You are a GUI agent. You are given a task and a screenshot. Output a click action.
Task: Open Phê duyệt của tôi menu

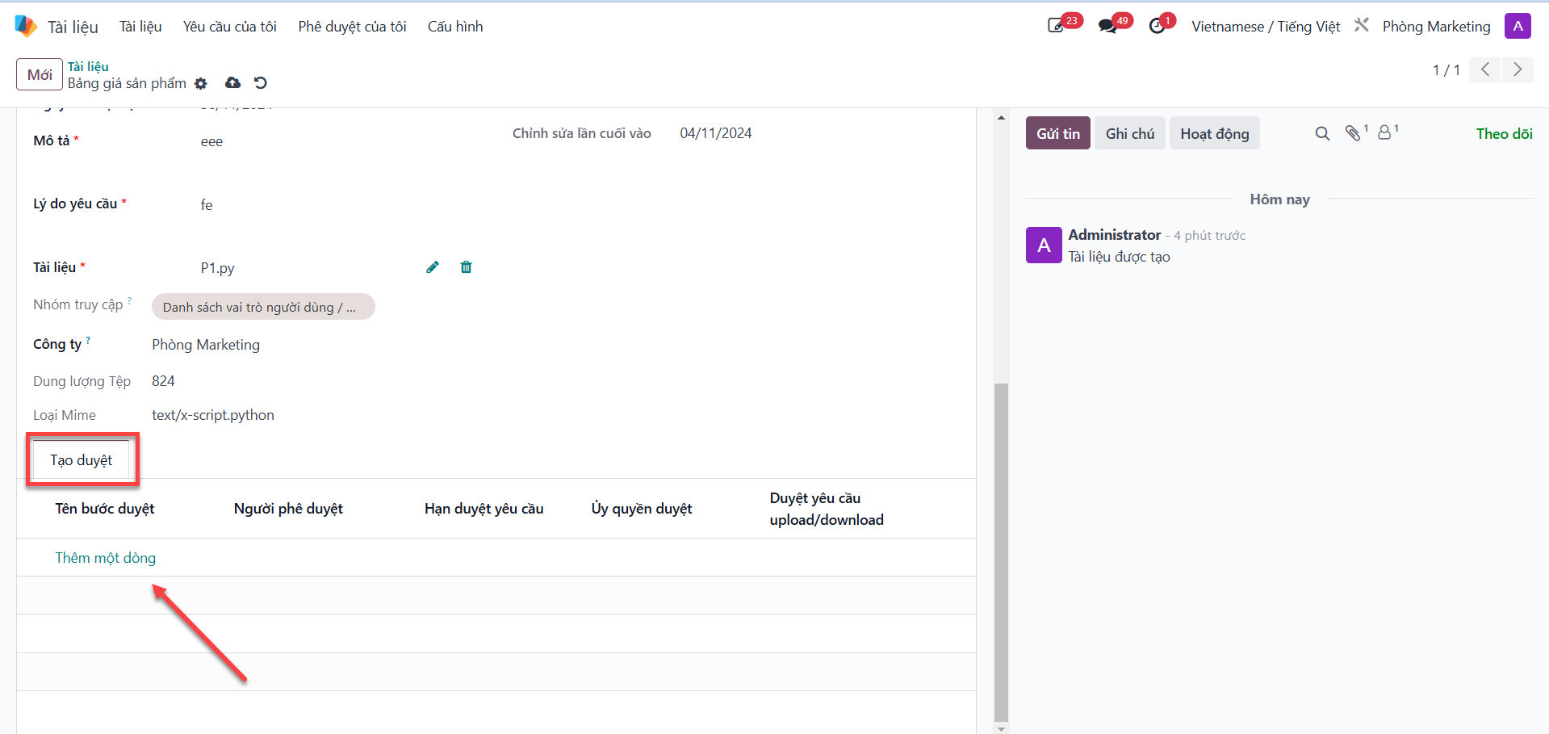click(x=353, y=27)
